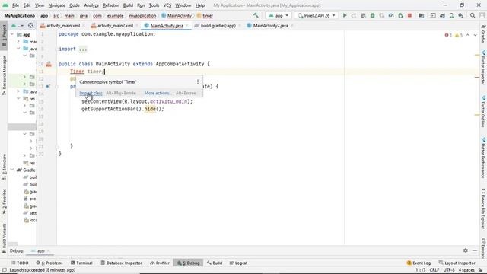This screenshot has height=274, width=487.
Task: Open the tooltip's three-dot options menu
Action: tap(198, 81)
